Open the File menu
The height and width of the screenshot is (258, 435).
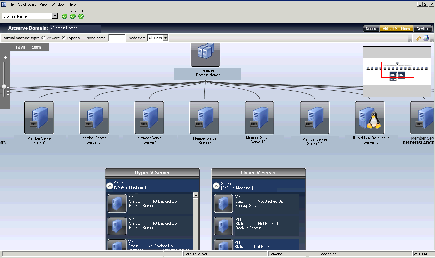(x=11, y=4)
